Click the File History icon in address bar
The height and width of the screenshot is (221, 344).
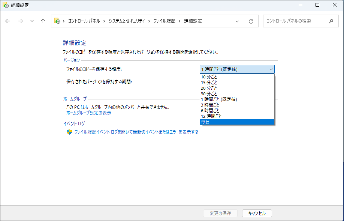[57, 21]
